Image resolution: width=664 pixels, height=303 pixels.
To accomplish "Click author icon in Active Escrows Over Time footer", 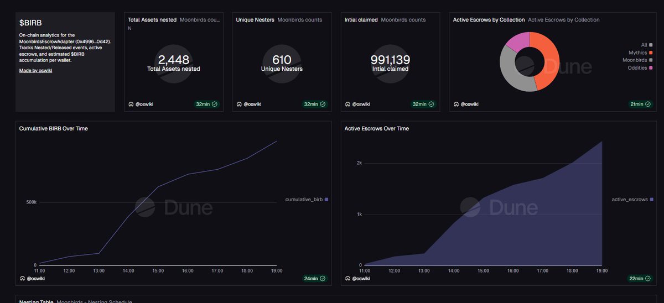I will [x=347, y=278].
